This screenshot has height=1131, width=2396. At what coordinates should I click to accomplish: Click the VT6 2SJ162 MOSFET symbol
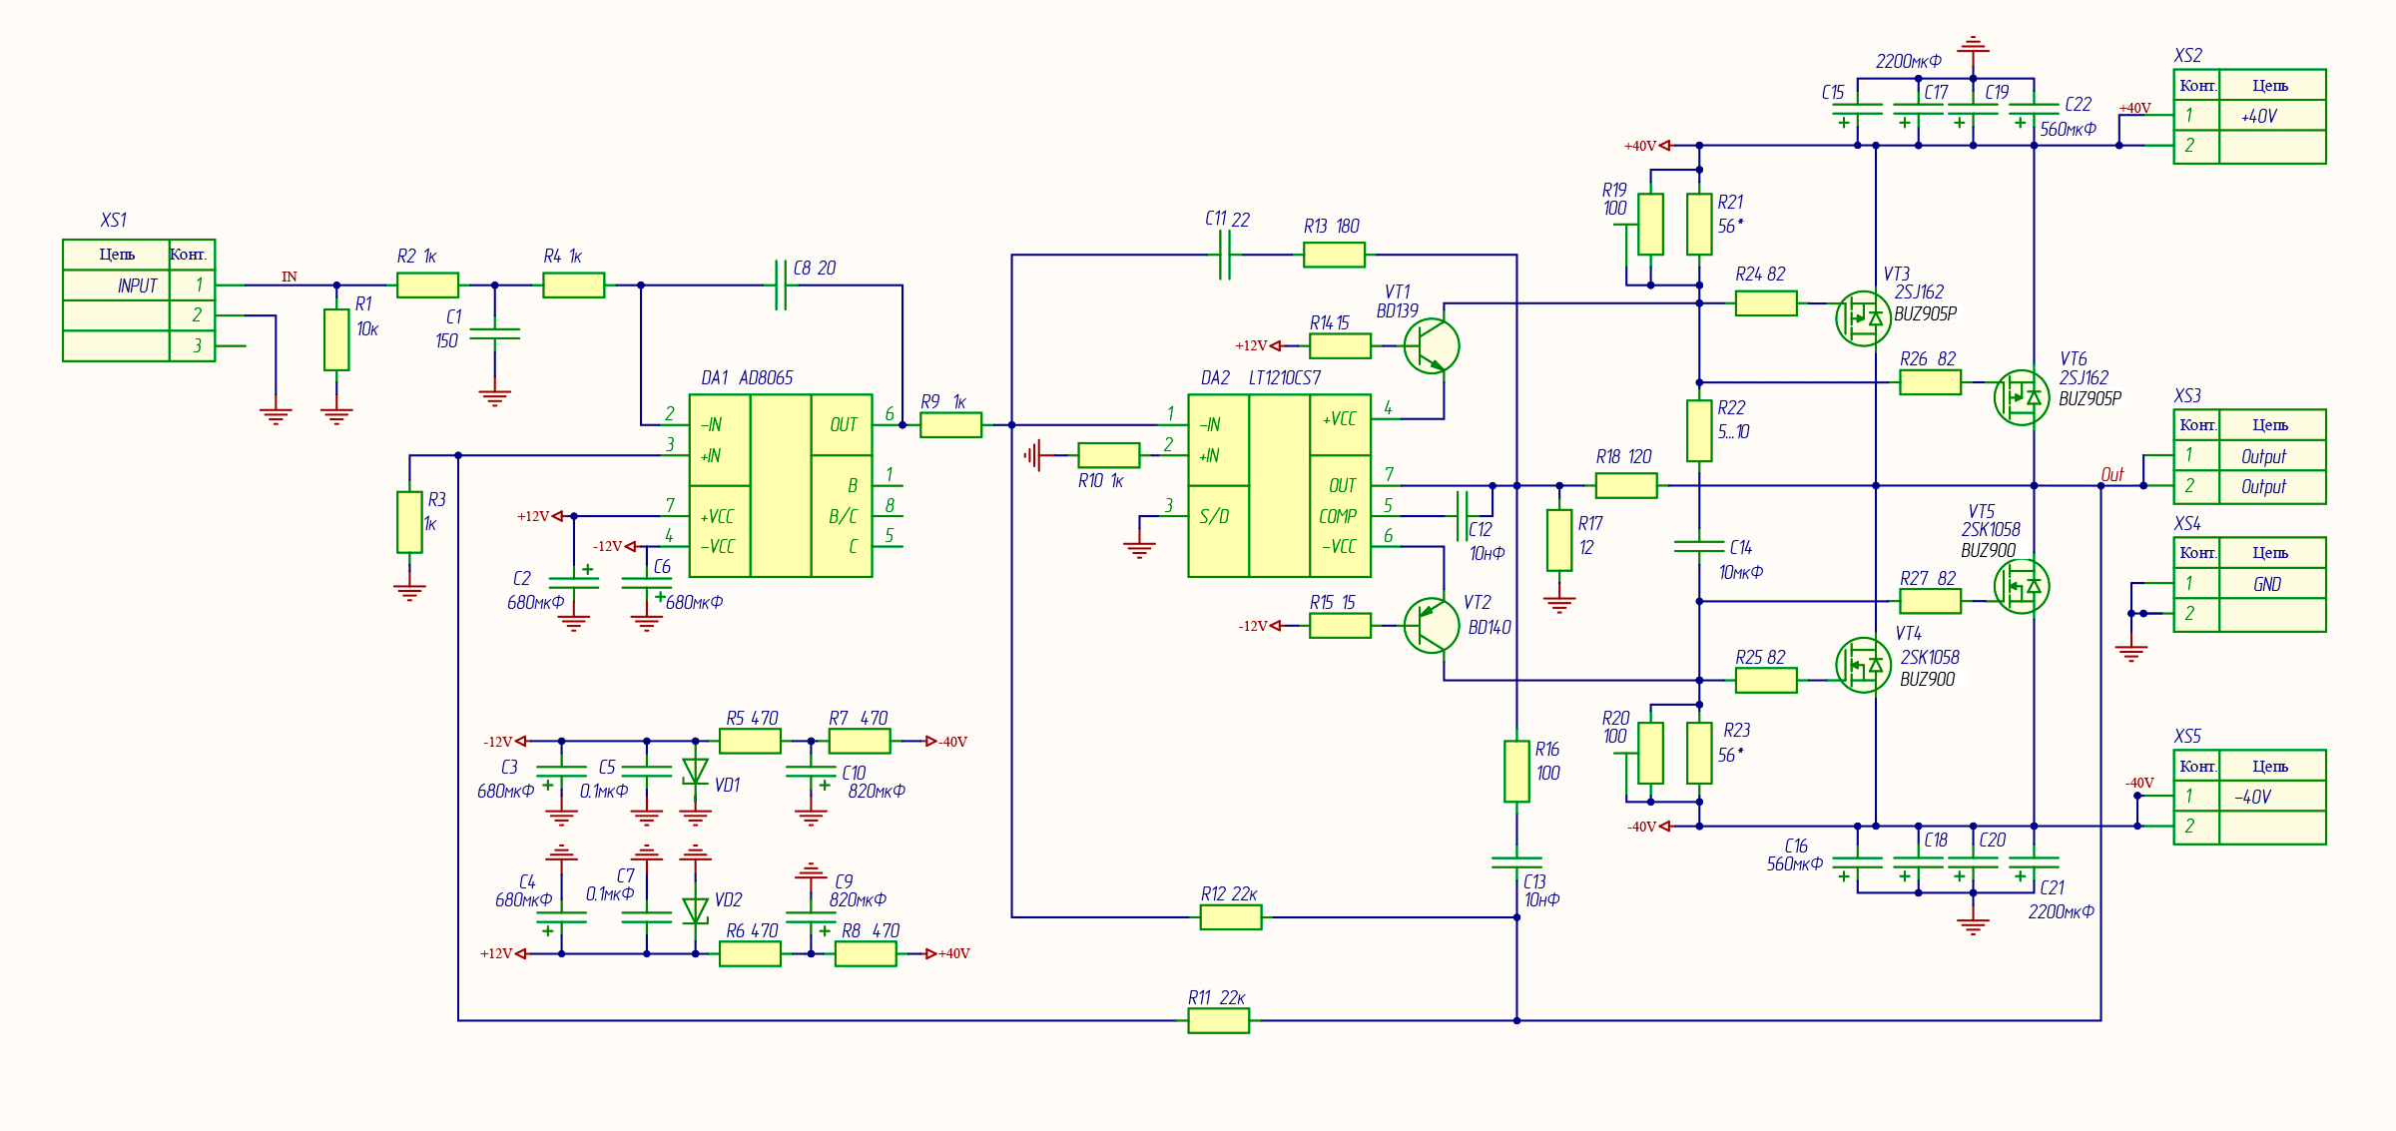(2022, 397)
